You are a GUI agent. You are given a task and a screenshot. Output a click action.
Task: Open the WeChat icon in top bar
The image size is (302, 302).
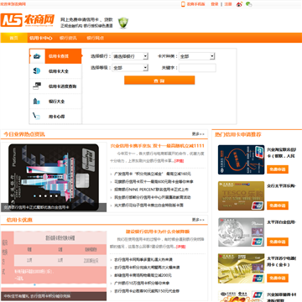249,4
